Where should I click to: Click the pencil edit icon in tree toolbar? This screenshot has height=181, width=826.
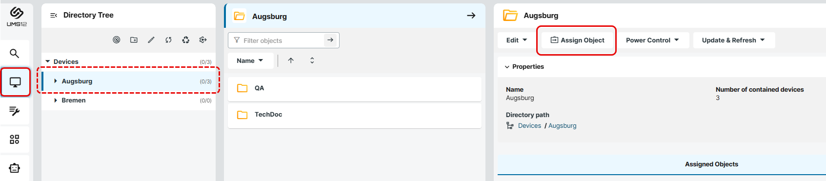(151, 40)
